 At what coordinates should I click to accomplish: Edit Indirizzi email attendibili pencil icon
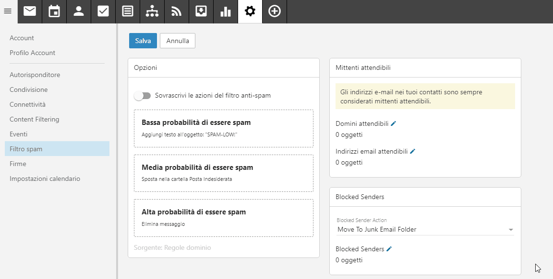click(x=413, y=151)
